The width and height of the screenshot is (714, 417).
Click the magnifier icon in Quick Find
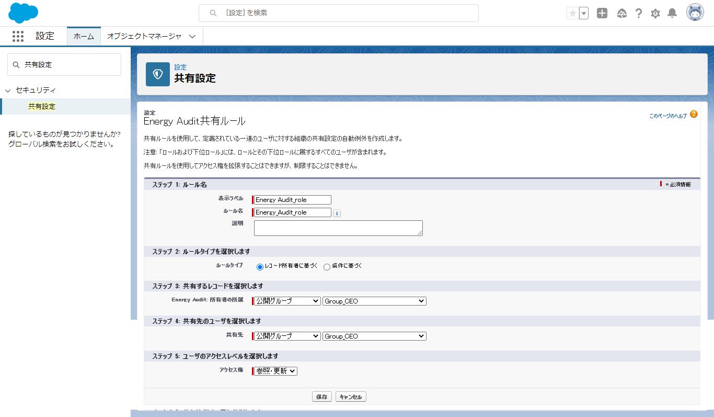17,65
